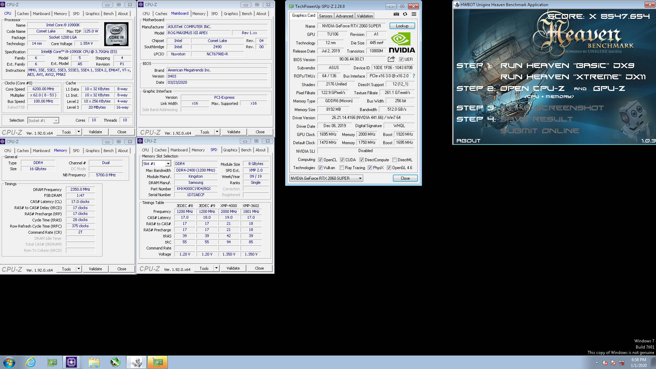This screenshot has width=656, height=369.
Task: Expand Tools arrow in CPU-Z CPU window
Action: 79,132
